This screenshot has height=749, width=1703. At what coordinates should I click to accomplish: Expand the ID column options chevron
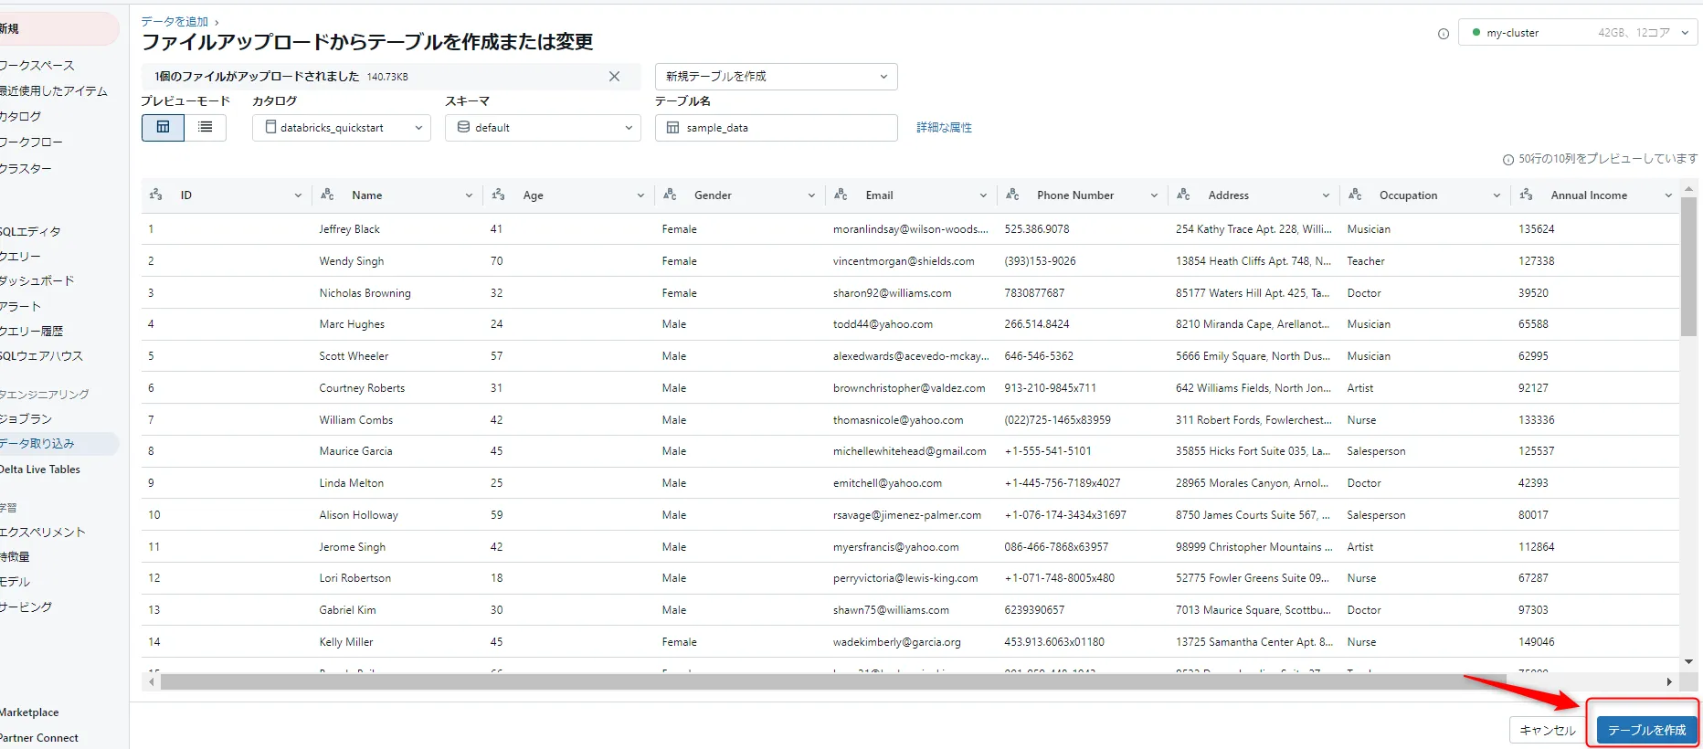pyautogui.click(x=298, y=195)
